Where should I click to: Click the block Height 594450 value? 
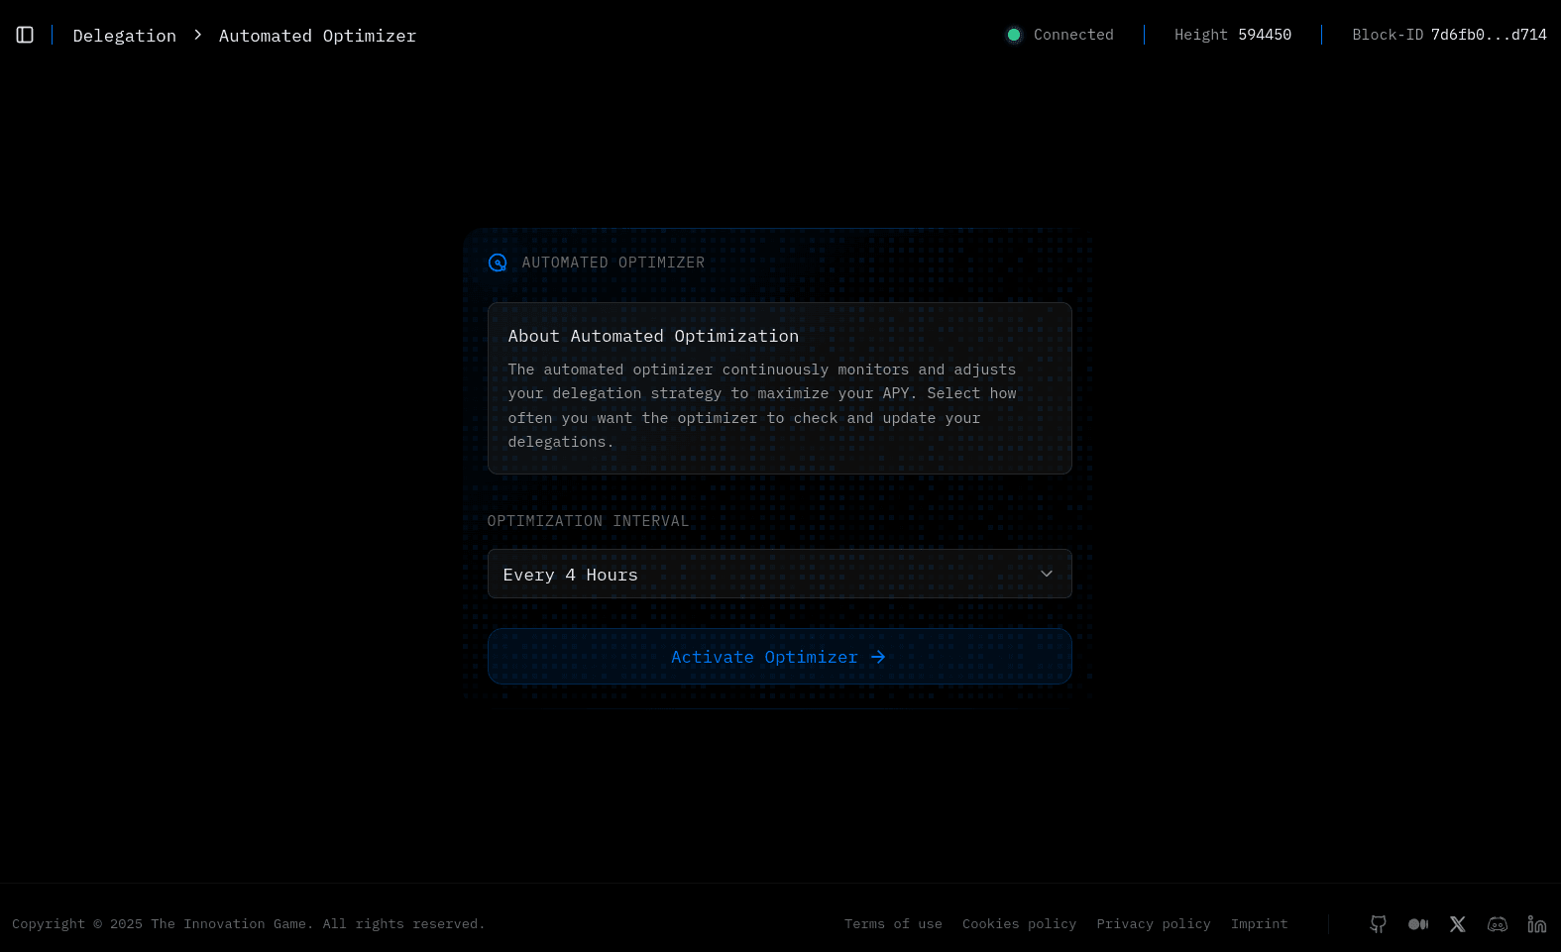1264,35
